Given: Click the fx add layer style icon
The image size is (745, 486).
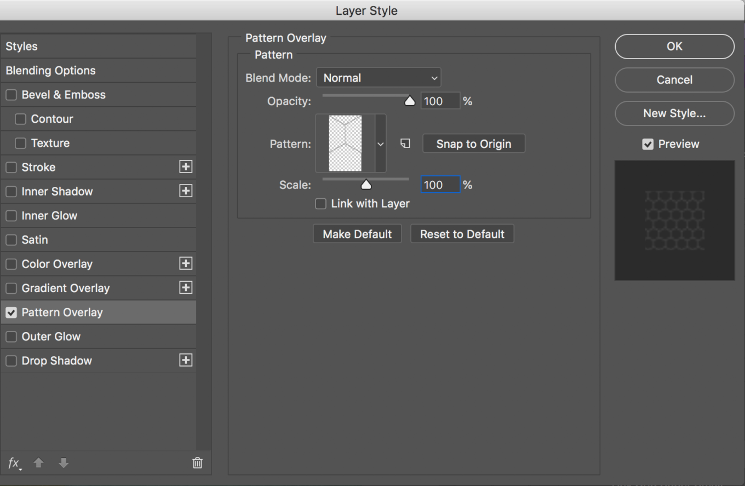Looking at the screenshot, I should 14,463.
